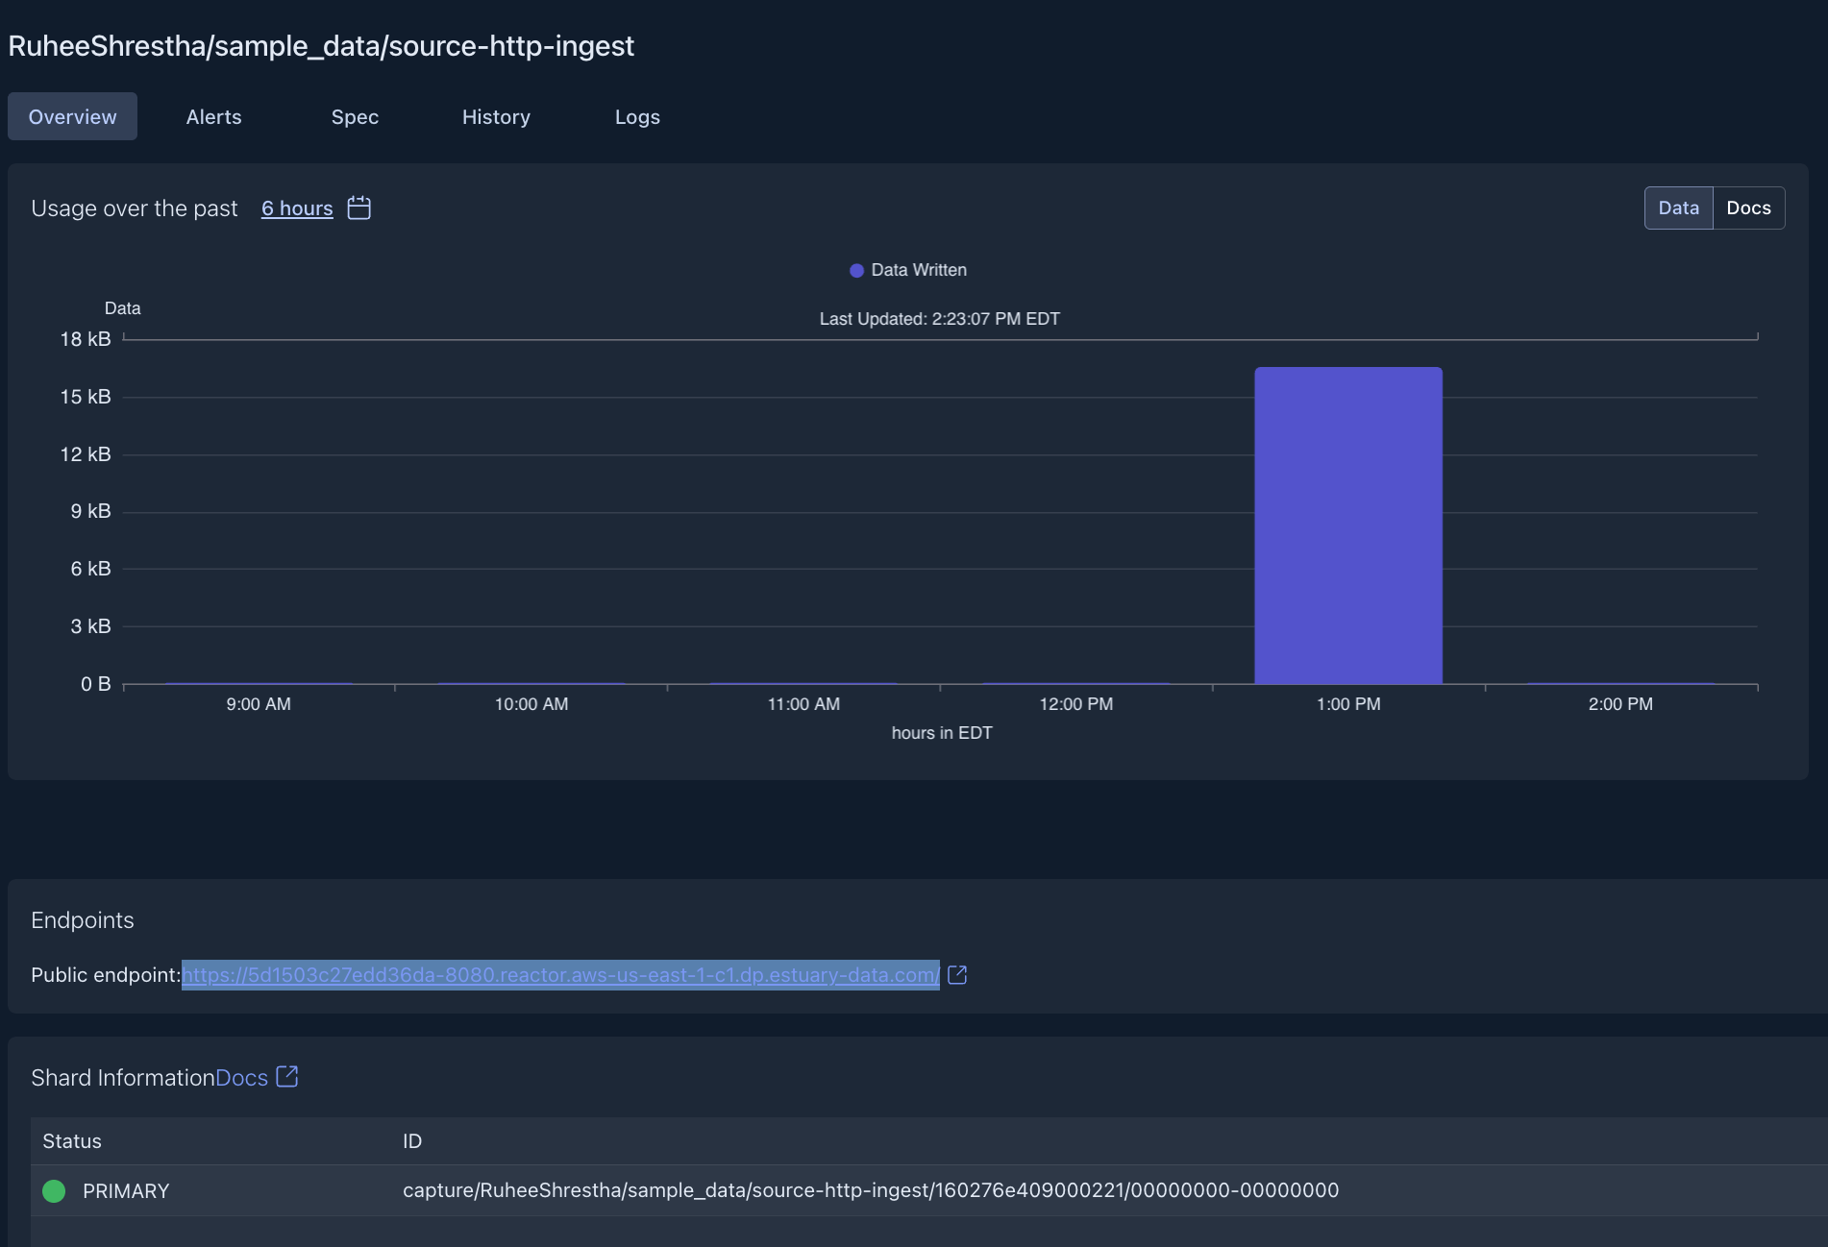Go to the History tab

[496, 116]
